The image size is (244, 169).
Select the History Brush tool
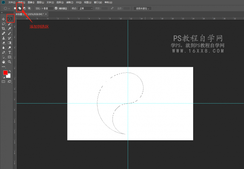coord(10,38)
